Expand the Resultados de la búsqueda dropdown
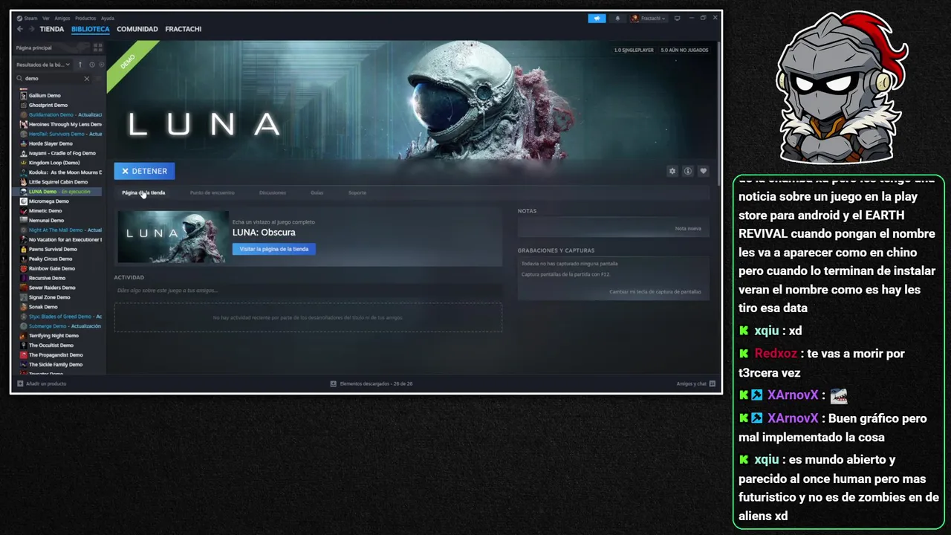Screen dimensions: 951x535 tap(43, 65)
